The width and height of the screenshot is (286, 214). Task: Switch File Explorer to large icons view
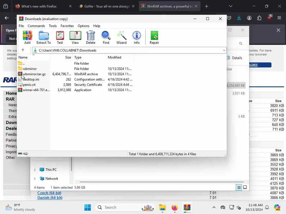(245, 187)
